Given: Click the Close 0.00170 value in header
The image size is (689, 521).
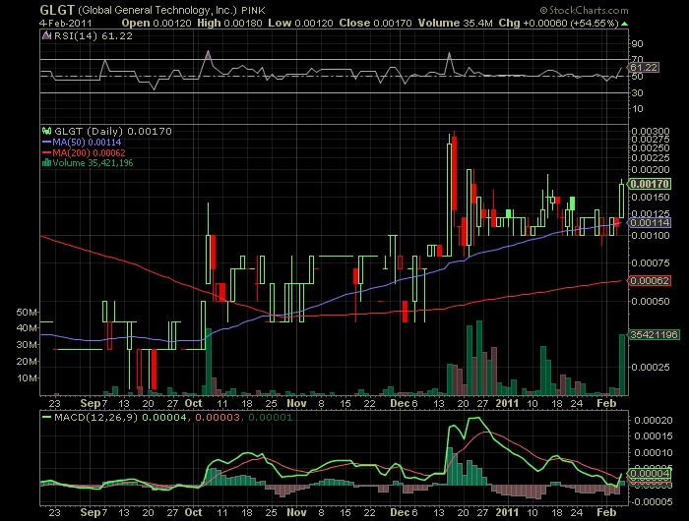Looking at the screenshot, I should 375,24.
